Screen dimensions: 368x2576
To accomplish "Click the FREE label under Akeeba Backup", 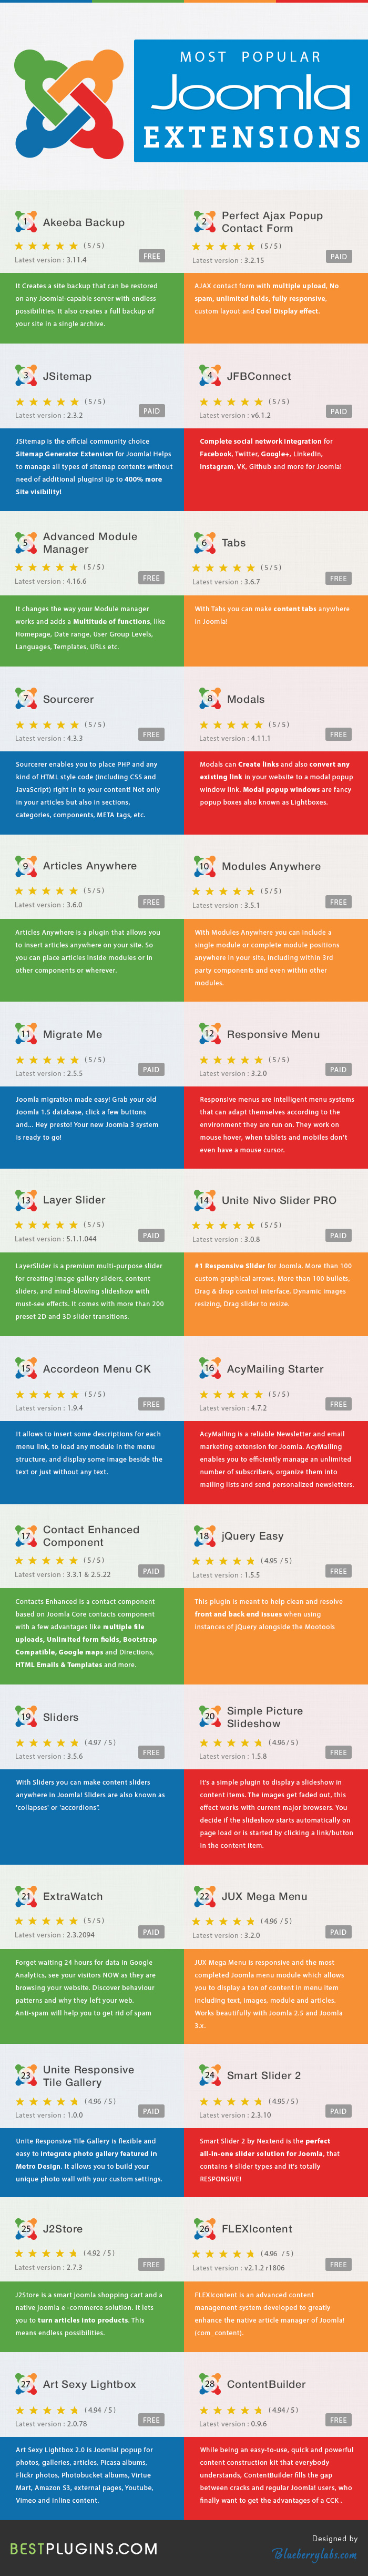I will tap(151, 256).
